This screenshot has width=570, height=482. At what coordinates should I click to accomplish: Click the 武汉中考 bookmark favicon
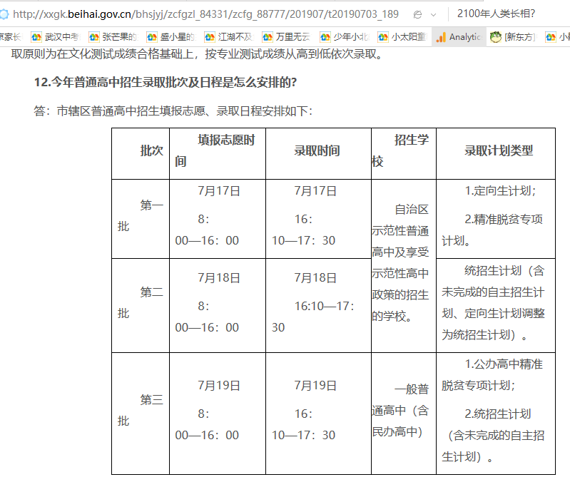[36, 37]
